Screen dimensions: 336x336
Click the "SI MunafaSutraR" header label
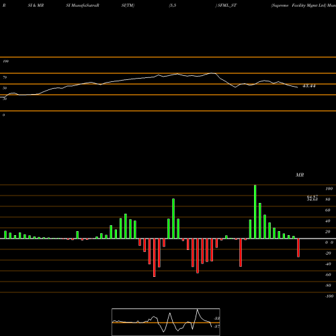83,5
